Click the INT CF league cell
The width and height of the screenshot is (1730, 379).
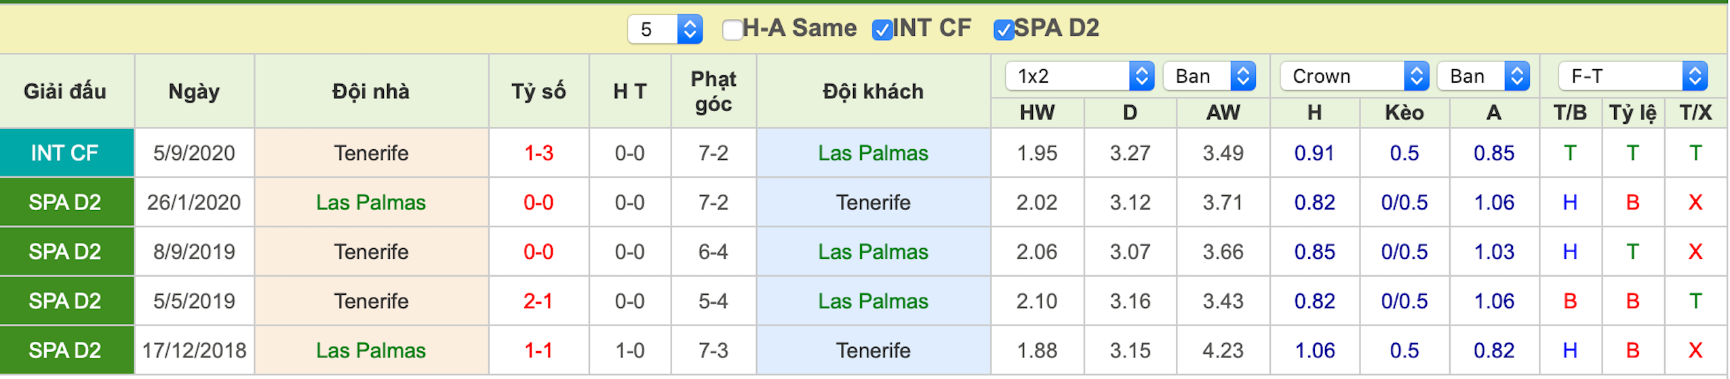(x=66, y=153)
